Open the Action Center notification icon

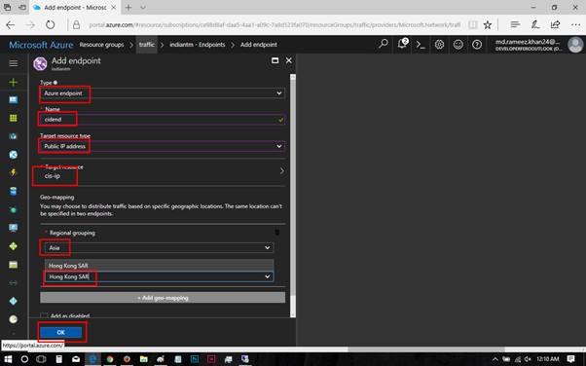(x=570, y=359)
